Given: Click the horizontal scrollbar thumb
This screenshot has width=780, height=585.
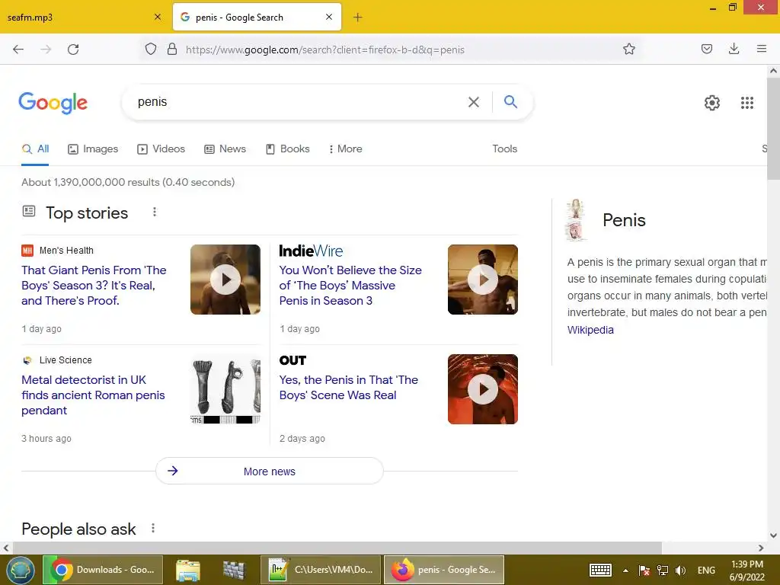Looking at the screenshot, I should point(337,548).
